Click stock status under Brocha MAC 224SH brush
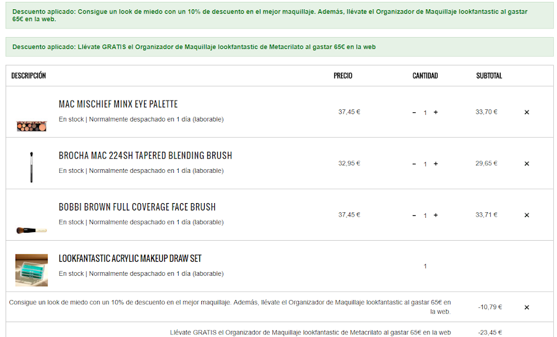 click(141, 171)
